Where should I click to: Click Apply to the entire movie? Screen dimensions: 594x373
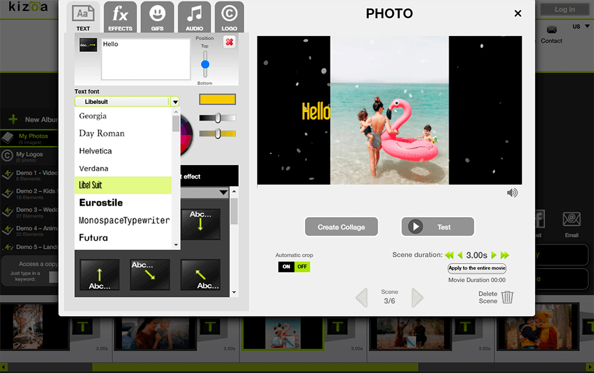(476, 268)
